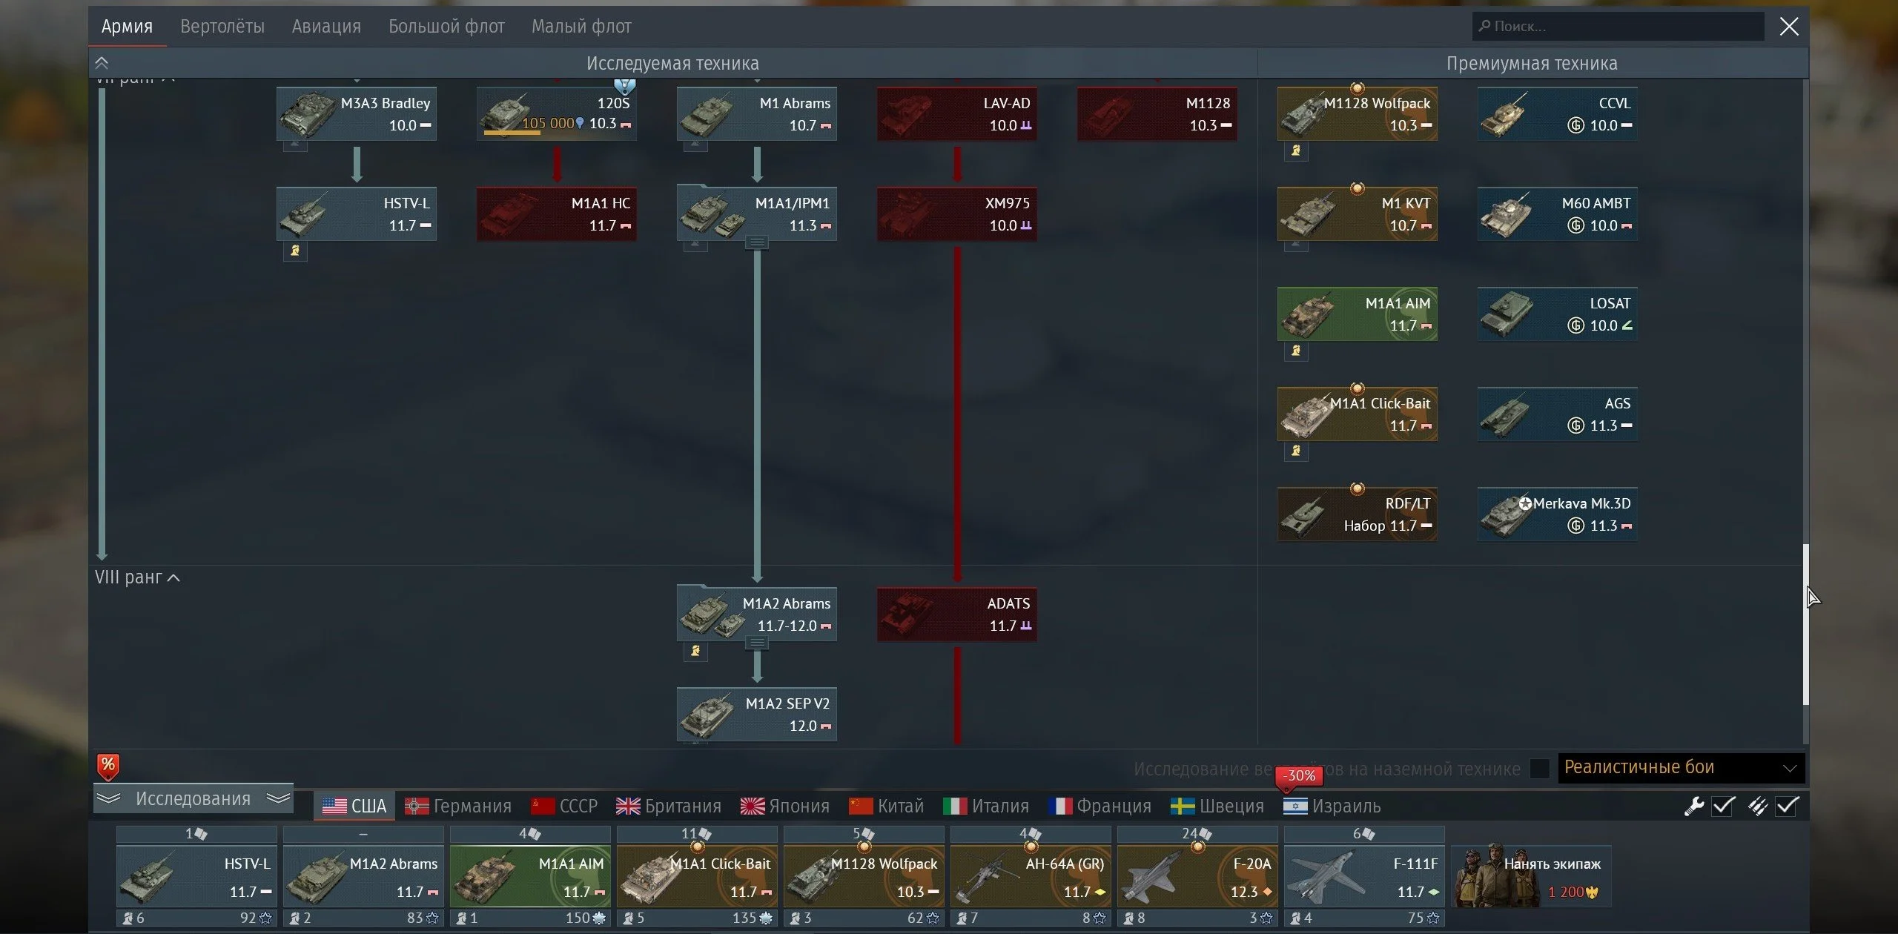Select the F-20A crew slot
Image resolution: width=1898 pixels, height=934 pixels.
1197,877
